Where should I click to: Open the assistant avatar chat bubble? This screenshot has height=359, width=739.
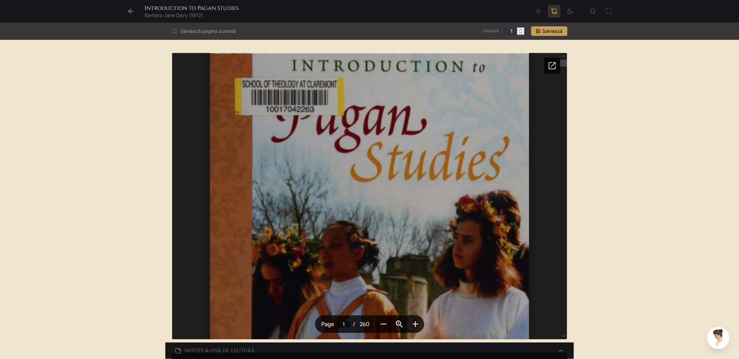coord(718,338)
